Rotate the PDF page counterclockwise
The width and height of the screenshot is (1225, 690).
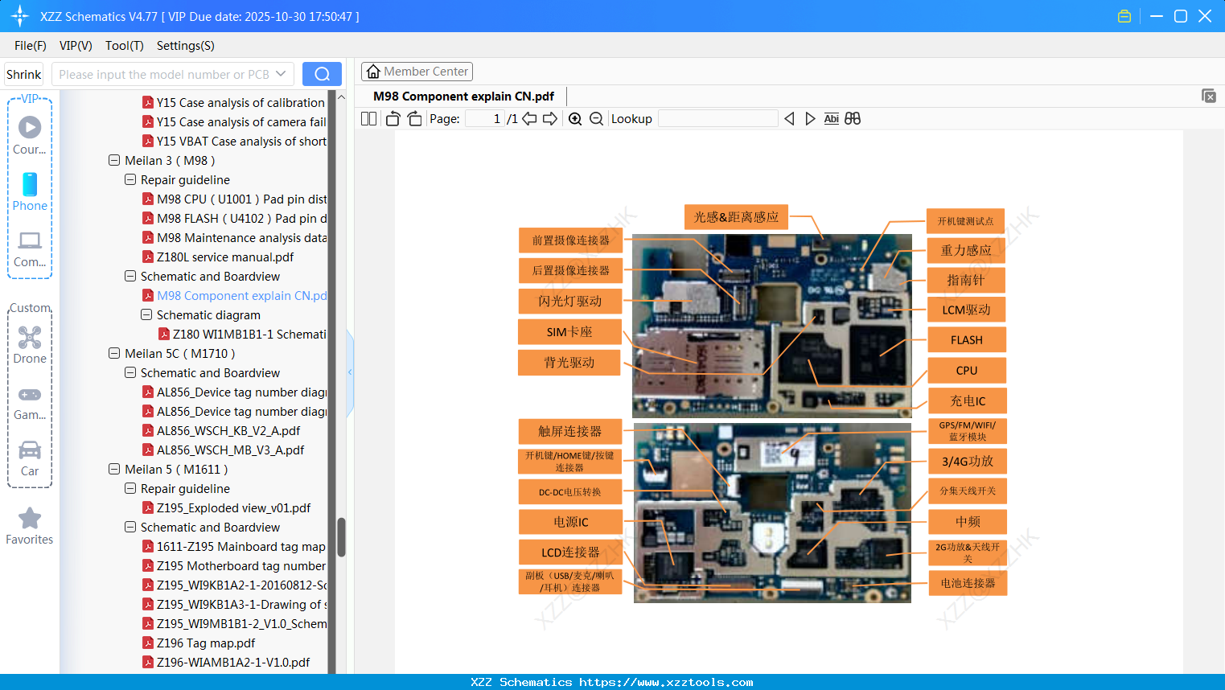[x=392, y=118]
